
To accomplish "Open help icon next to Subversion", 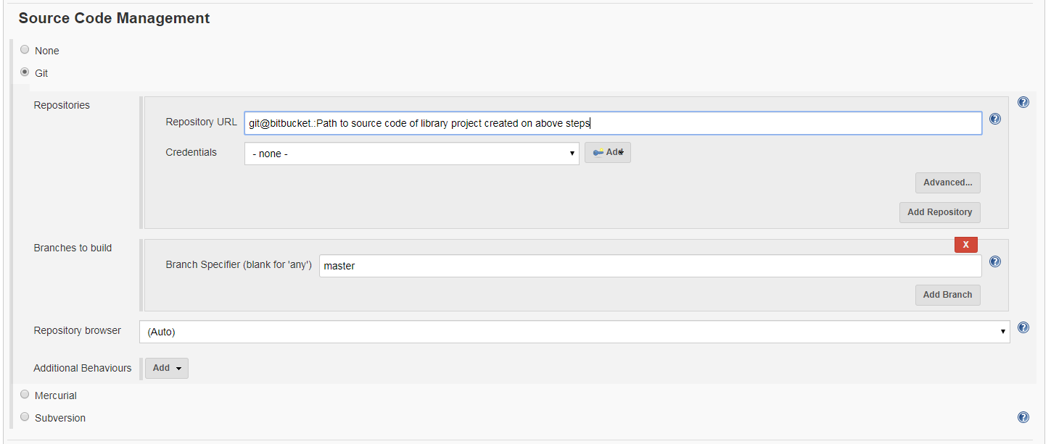I will coord(1023,417).
